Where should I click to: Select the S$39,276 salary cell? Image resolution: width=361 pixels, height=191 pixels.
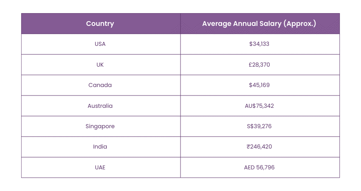259,126
